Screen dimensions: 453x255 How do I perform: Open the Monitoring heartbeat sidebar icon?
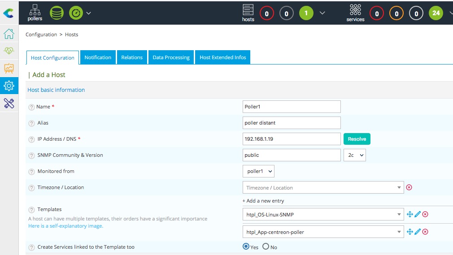coord(9,51)
